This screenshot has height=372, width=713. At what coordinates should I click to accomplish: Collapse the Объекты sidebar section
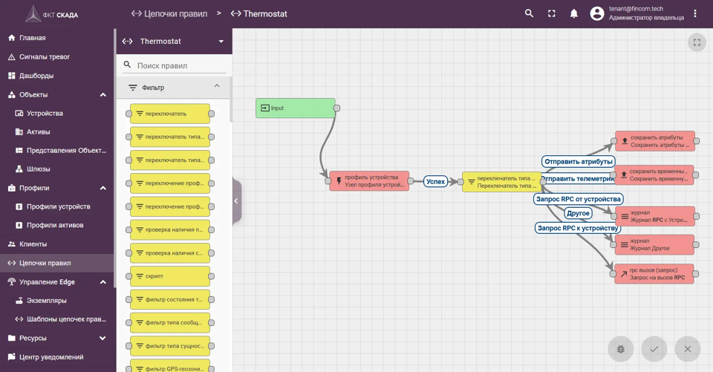(103, 94)
